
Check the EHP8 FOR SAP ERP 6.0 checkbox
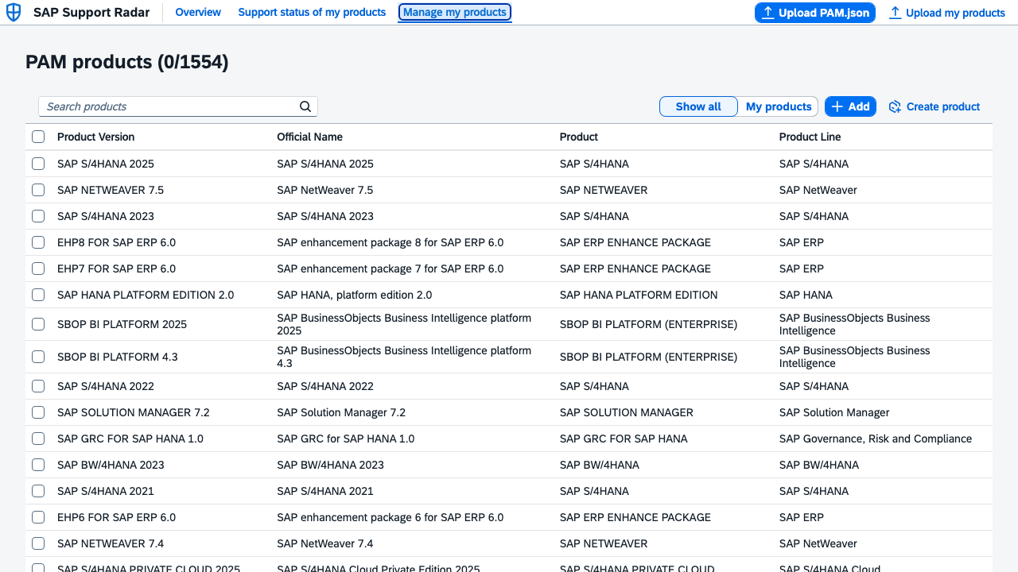point(38,242)
